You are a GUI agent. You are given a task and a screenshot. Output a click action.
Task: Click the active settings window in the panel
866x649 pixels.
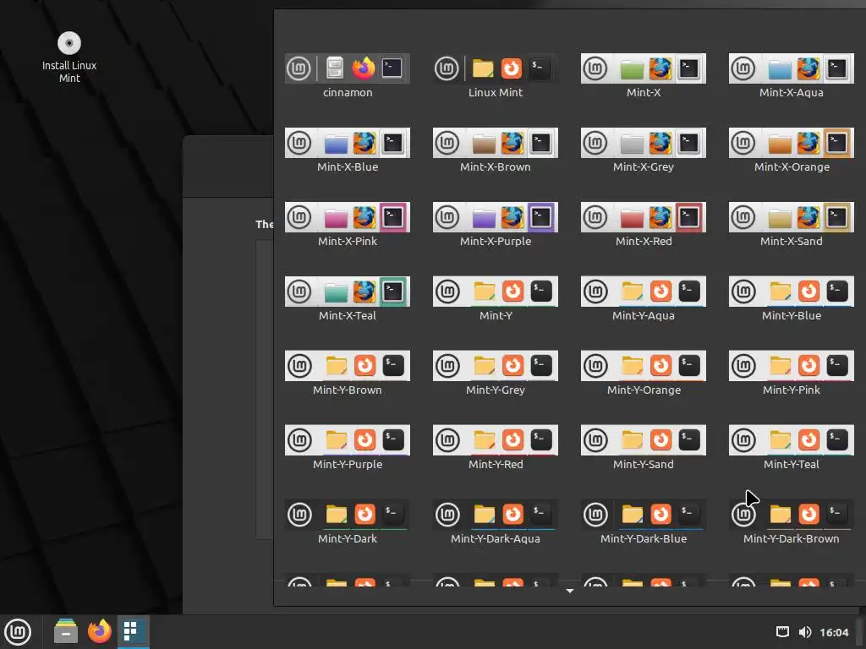pos(133,632)
